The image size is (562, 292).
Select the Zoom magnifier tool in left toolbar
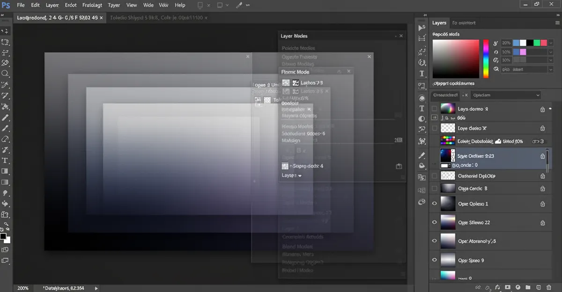[x=5, y=73]
